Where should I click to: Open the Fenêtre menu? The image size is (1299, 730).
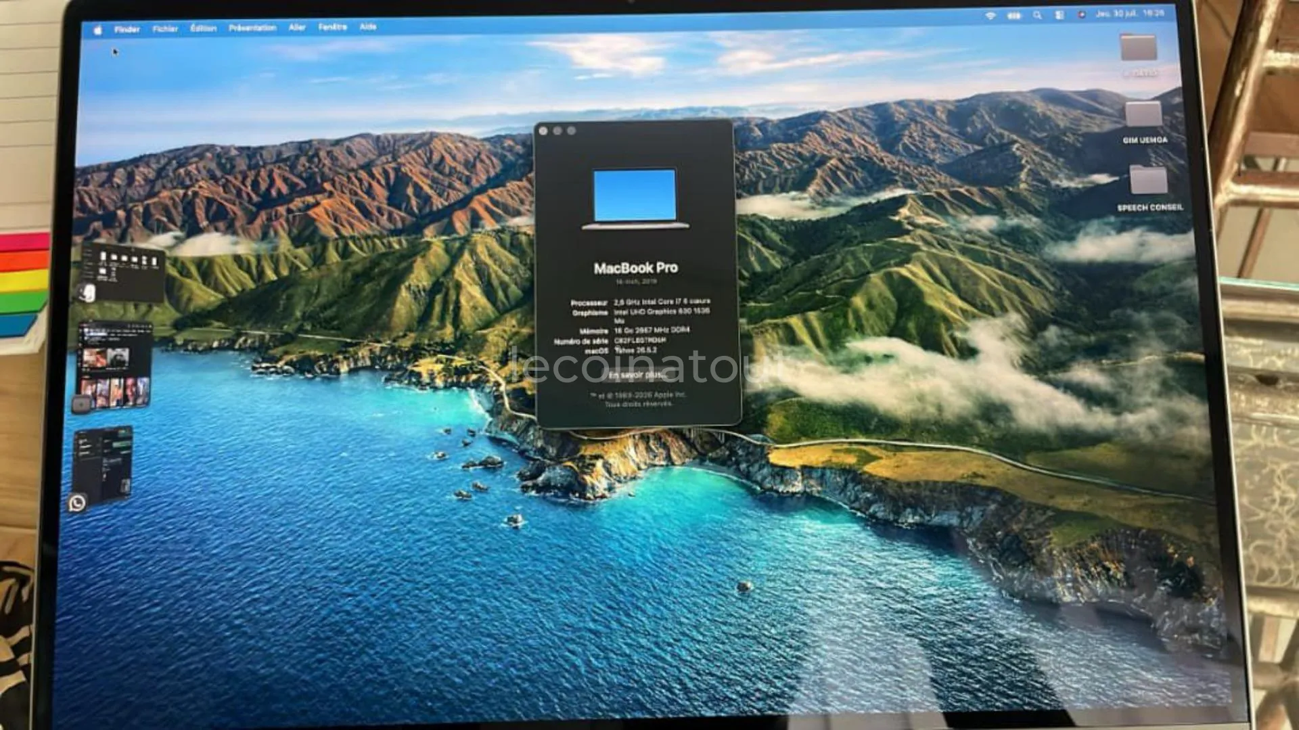[x=332, y=27]
